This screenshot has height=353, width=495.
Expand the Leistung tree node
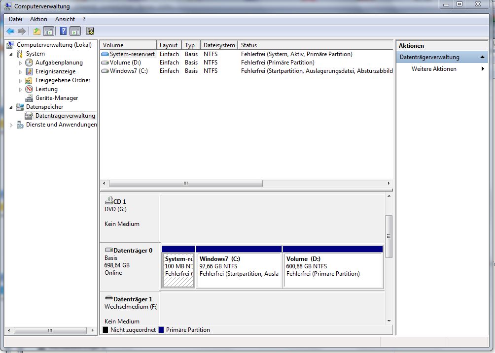coord(21,90)
